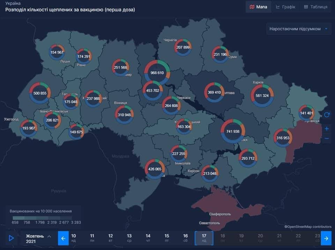Click the map refresh/reset icon
The image size is (335, 250).
click(327, 115)
